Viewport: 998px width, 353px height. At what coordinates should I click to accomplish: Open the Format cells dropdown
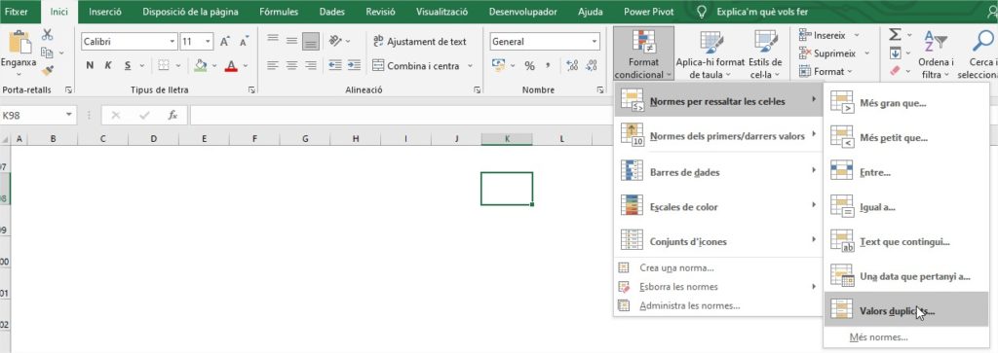pos(826,72)
